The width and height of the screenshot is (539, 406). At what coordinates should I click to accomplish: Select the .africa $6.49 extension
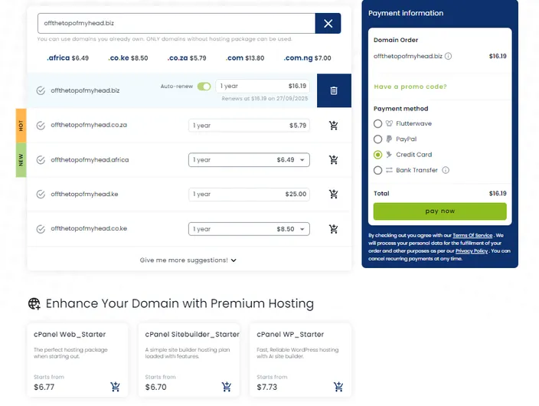(x=67, y=58)
